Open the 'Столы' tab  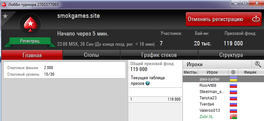click(x=91, y=55)
